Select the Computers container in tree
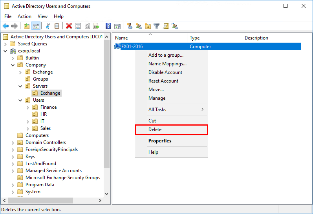Screen dimensions: 313x214 coord(37,135)
